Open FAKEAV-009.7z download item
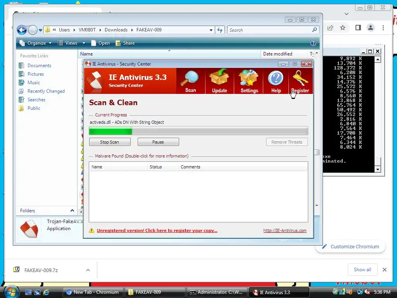 click(40, 270)
